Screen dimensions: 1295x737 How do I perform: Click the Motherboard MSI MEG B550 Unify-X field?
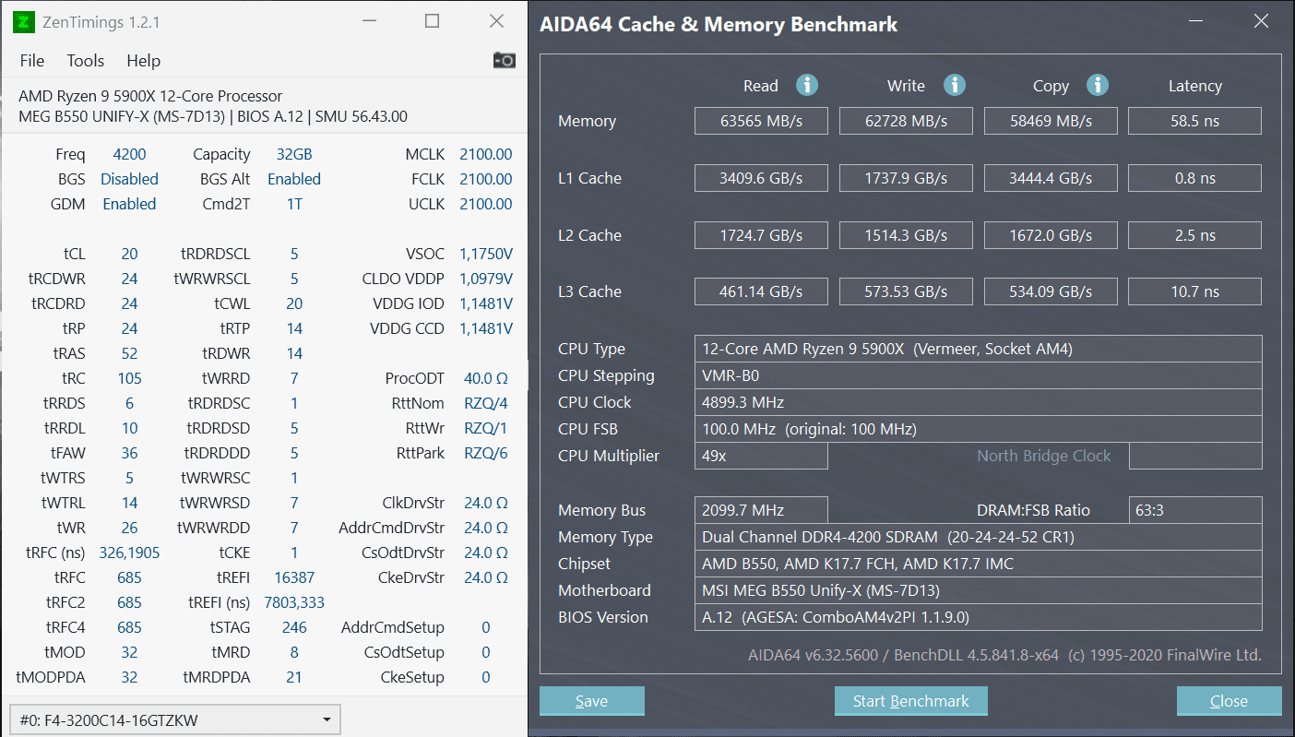[x=978, y=590]
